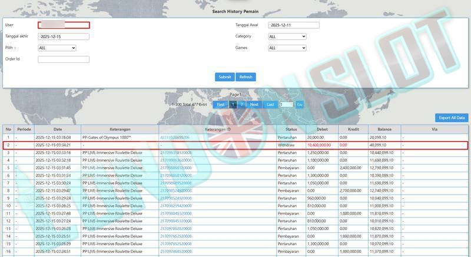
Task: Open Keterangan ID link in row 10
Action: [175, 206]
